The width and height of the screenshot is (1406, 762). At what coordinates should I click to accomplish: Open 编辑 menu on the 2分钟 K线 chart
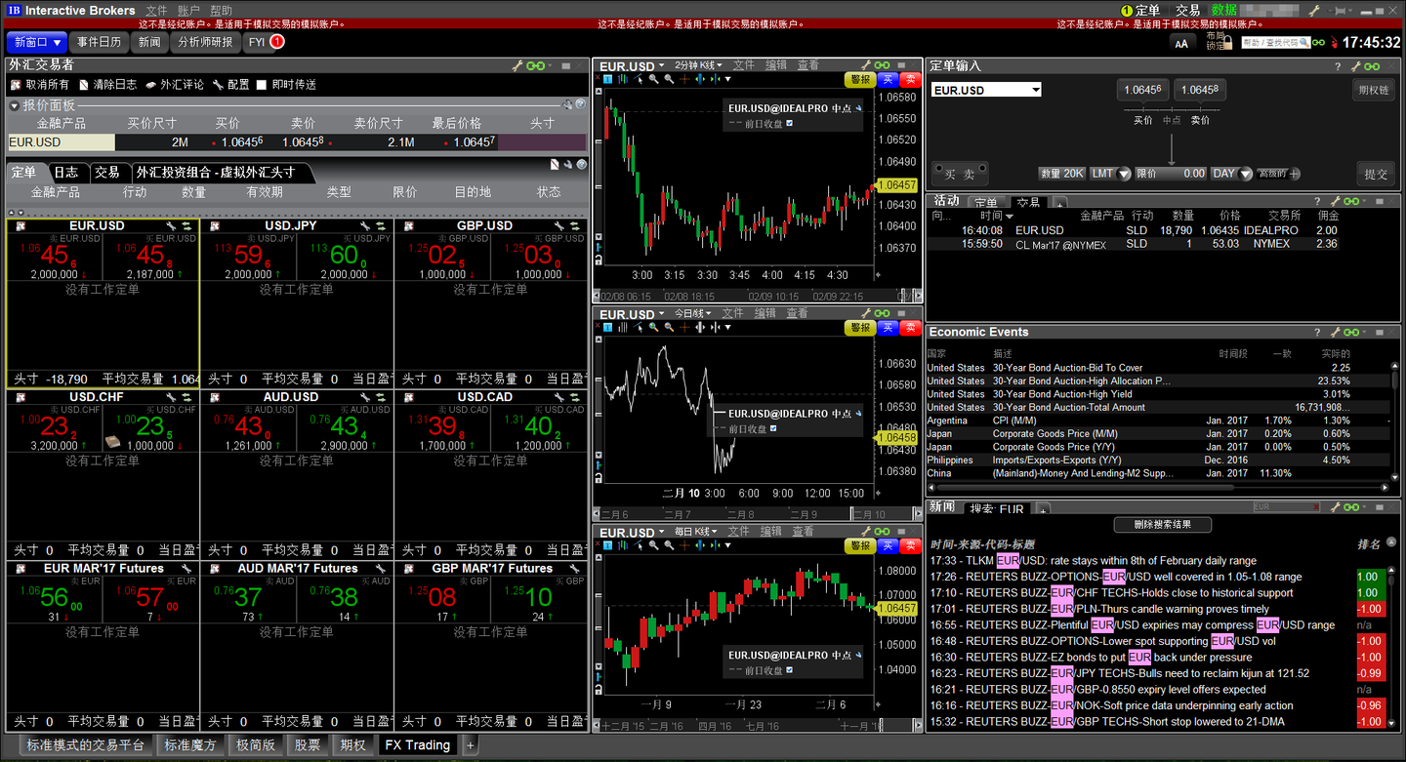pyautogui.click(x=776, y=65)
